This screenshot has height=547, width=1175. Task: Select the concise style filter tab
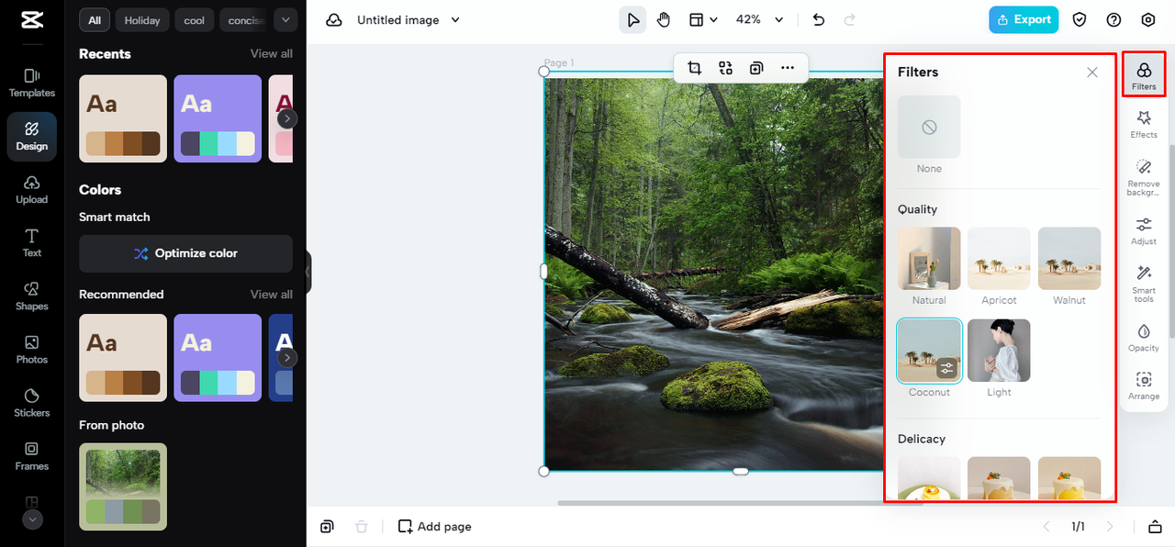(244, 20)
